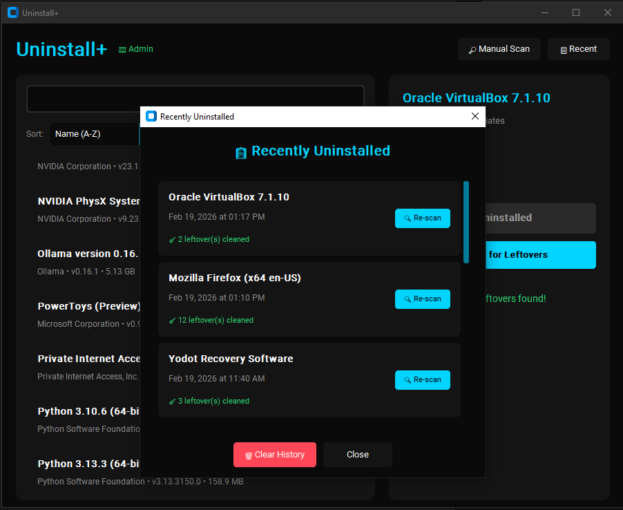Re-scan Yodot Recovery Software leftovers
Image resolution: width=623 pixels, height=510 pixels.
[x=422, y=380]
